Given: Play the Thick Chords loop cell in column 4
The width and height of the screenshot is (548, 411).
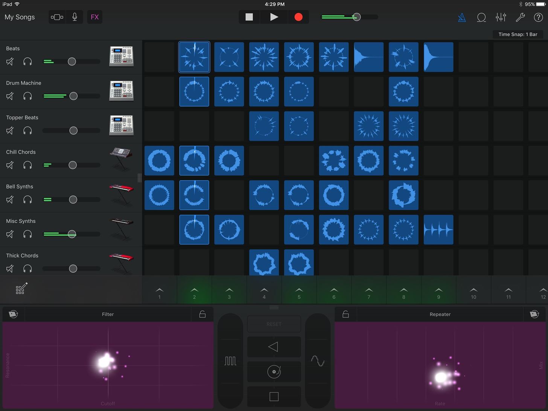Looking at the screenshot, I should pyautogui.click(x=264, y=262).
